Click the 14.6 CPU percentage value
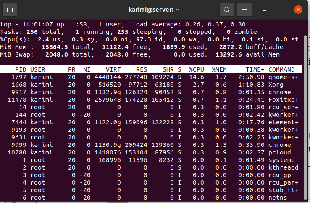310x203 pixels. [x=196, y=77]
